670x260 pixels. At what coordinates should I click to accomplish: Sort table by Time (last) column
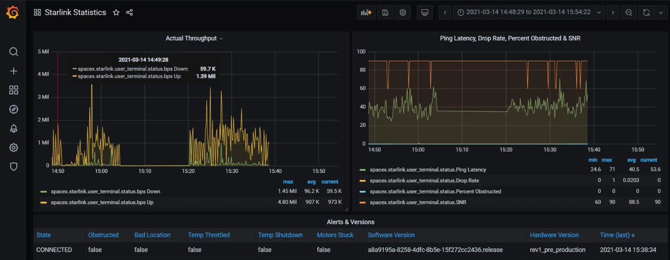617,235
